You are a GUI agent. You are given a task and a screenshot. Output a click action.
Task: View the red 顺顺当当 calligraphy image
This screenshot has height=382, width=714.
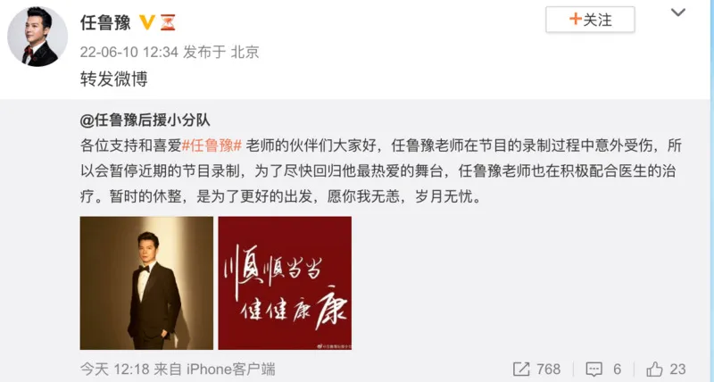coord(285,283)
